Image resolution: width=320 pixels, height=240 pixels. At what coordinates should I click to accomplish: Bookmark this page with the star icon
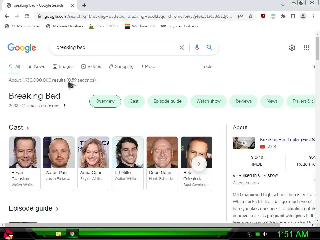(251, 16)
